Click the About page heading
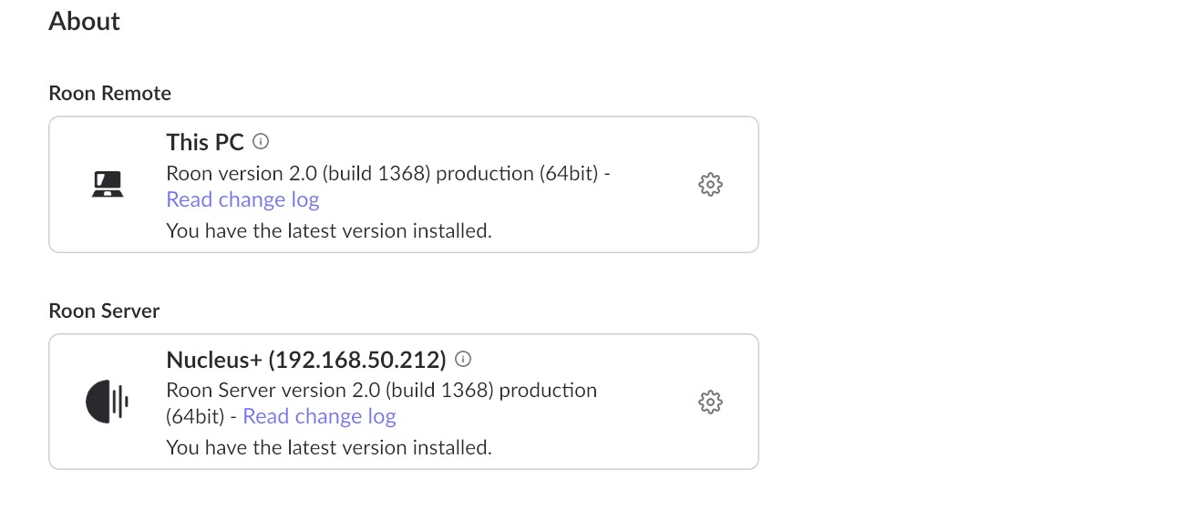 84,21
